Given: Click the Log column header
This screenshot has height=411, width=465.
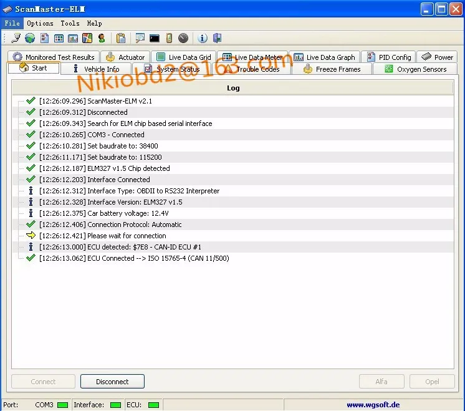Looking at the screenshot, I should click(x=233, y=88).
